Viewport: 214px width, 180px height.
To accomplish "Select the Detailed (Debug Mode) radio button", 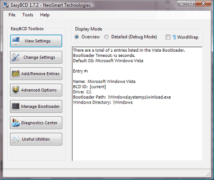I will (x=106, y=37).
